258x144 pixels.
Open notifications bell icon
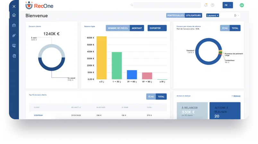(206, 5)
